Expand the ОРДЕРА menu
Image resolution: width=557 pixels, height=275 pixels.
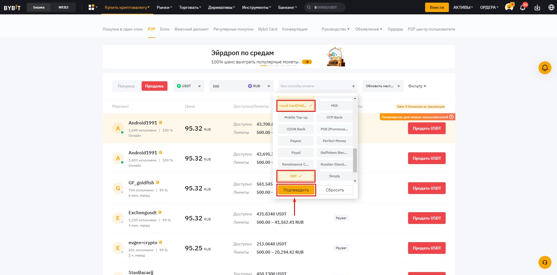[489, 7]
